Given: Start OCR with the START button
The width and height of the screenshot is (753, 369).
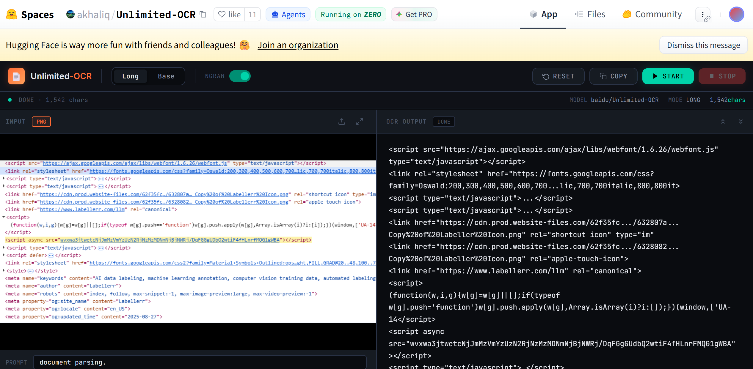Looking at the screenshot, I should click(x=668, y=76).
